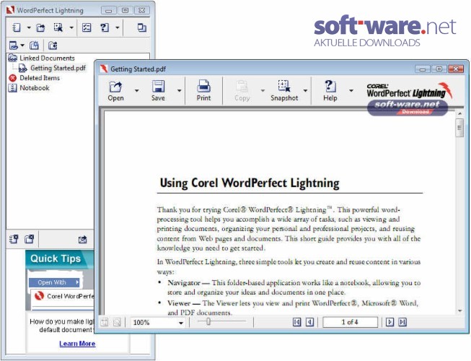
Task: Click the delete folder icon in Navigator lower toolbar
Action: [30, 239]
